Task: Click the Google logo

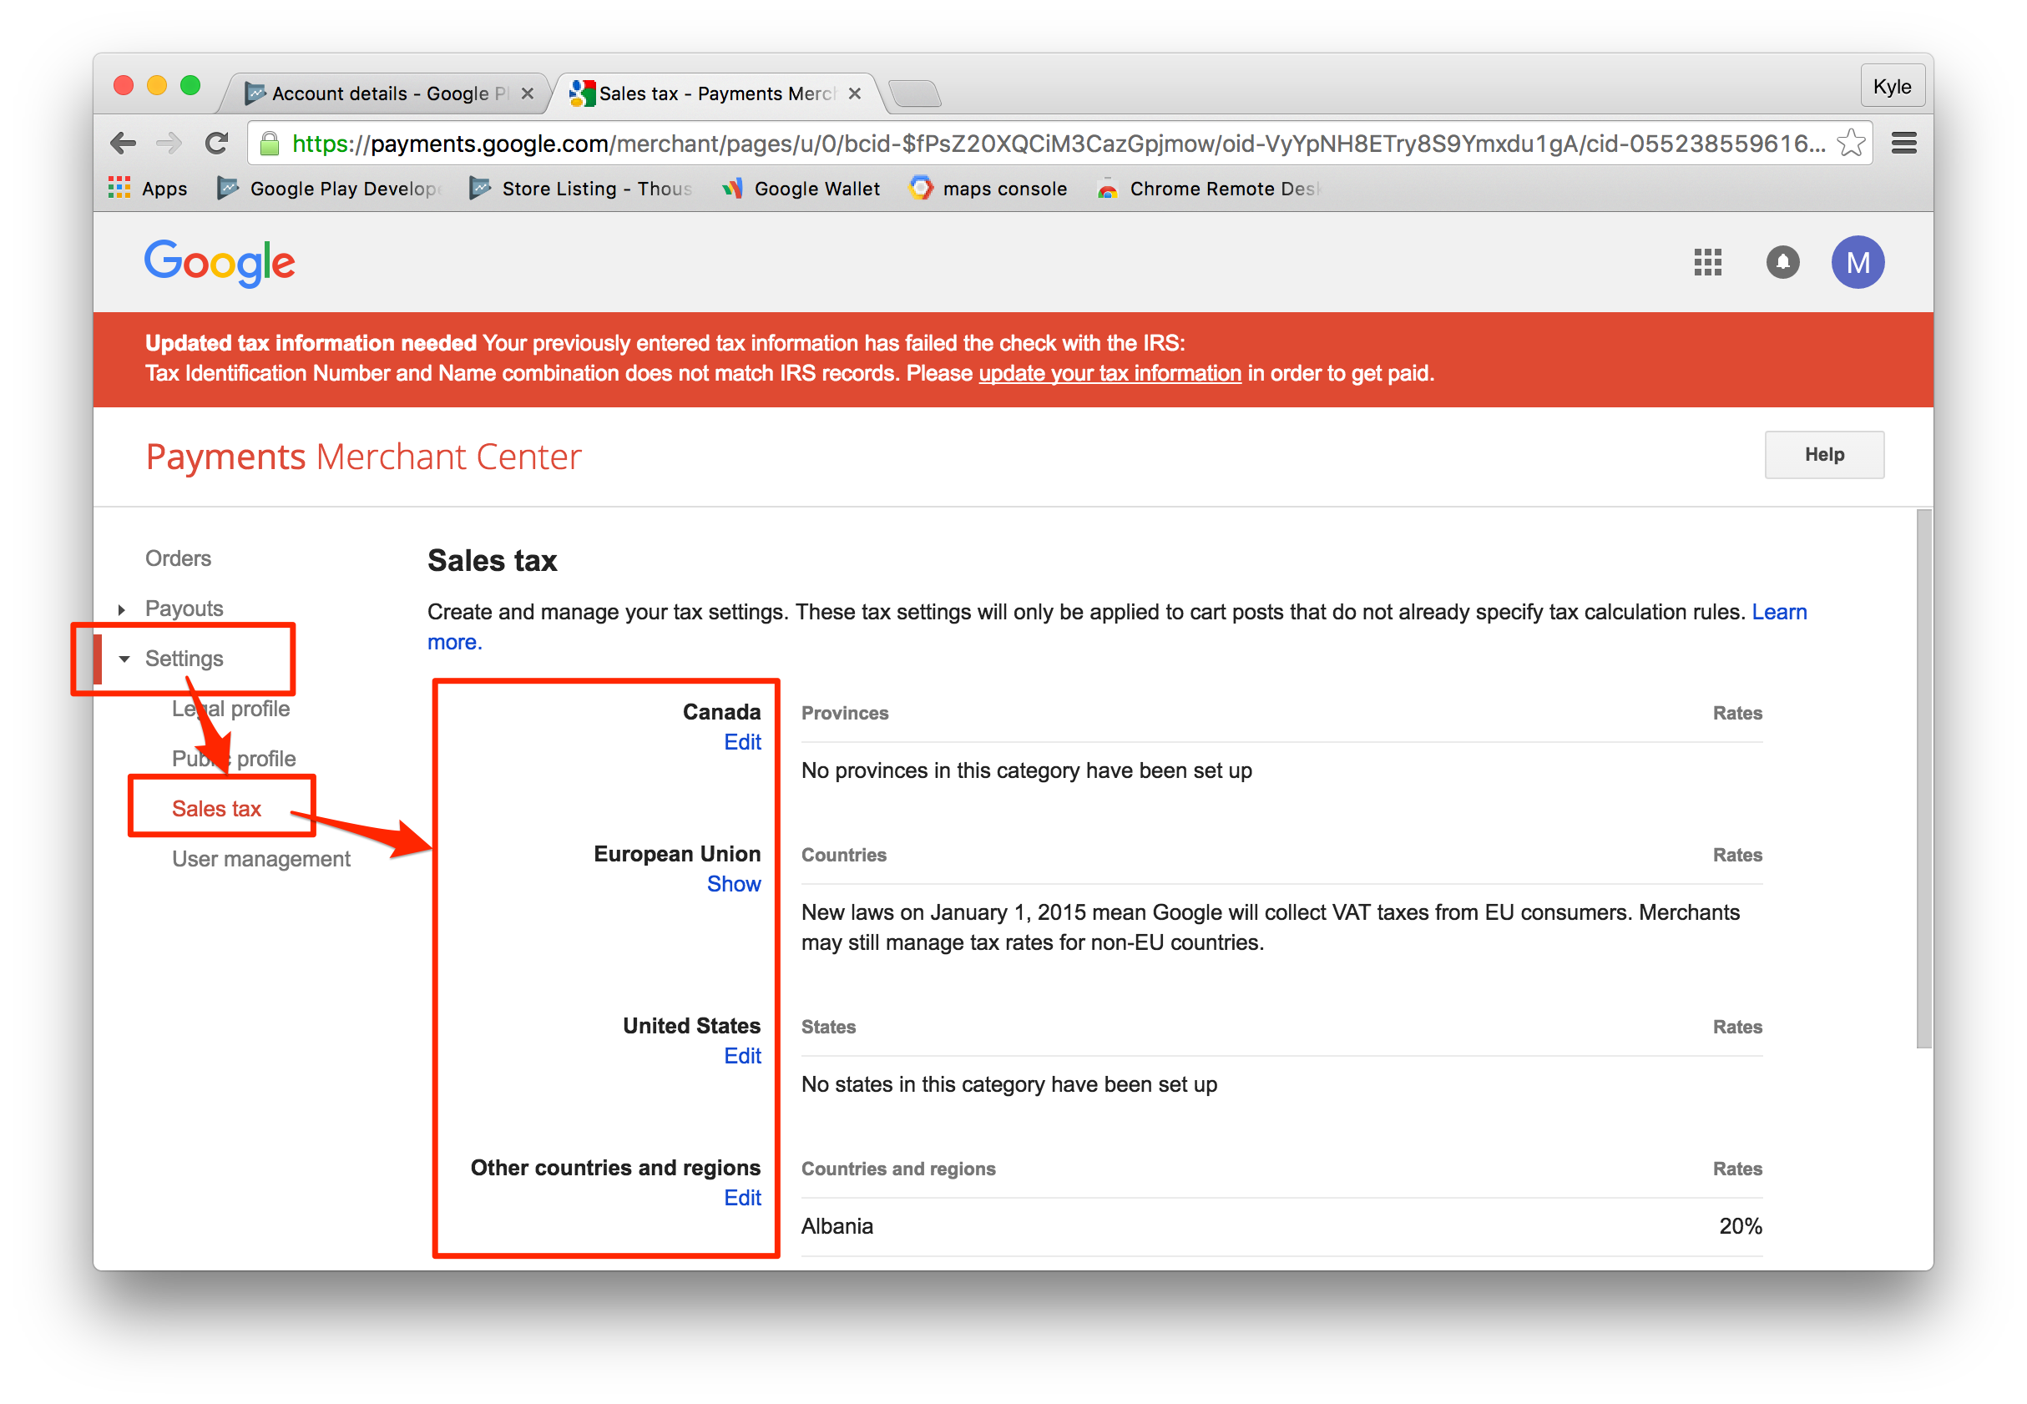Action: pos(220,262)
